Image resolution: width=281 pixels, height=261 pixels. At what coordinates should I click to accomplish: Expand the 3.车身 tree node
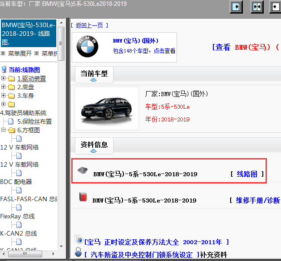(3, 95)
